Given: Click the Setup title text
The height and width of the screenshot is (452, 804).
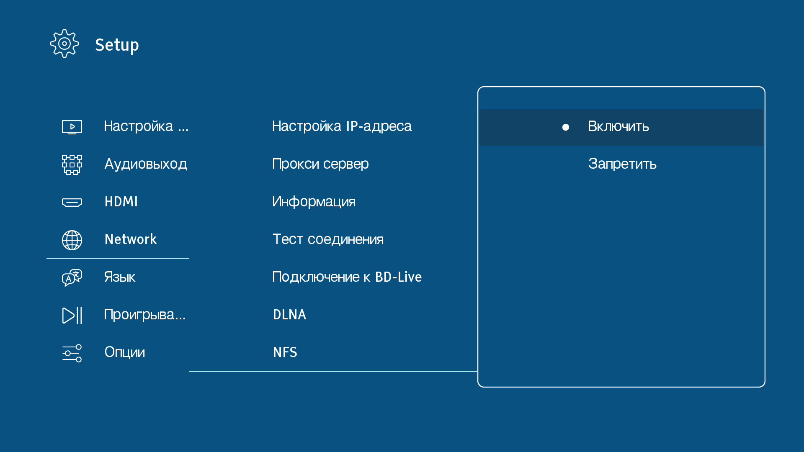Looking at the screenshot, I should click(117, 45).
